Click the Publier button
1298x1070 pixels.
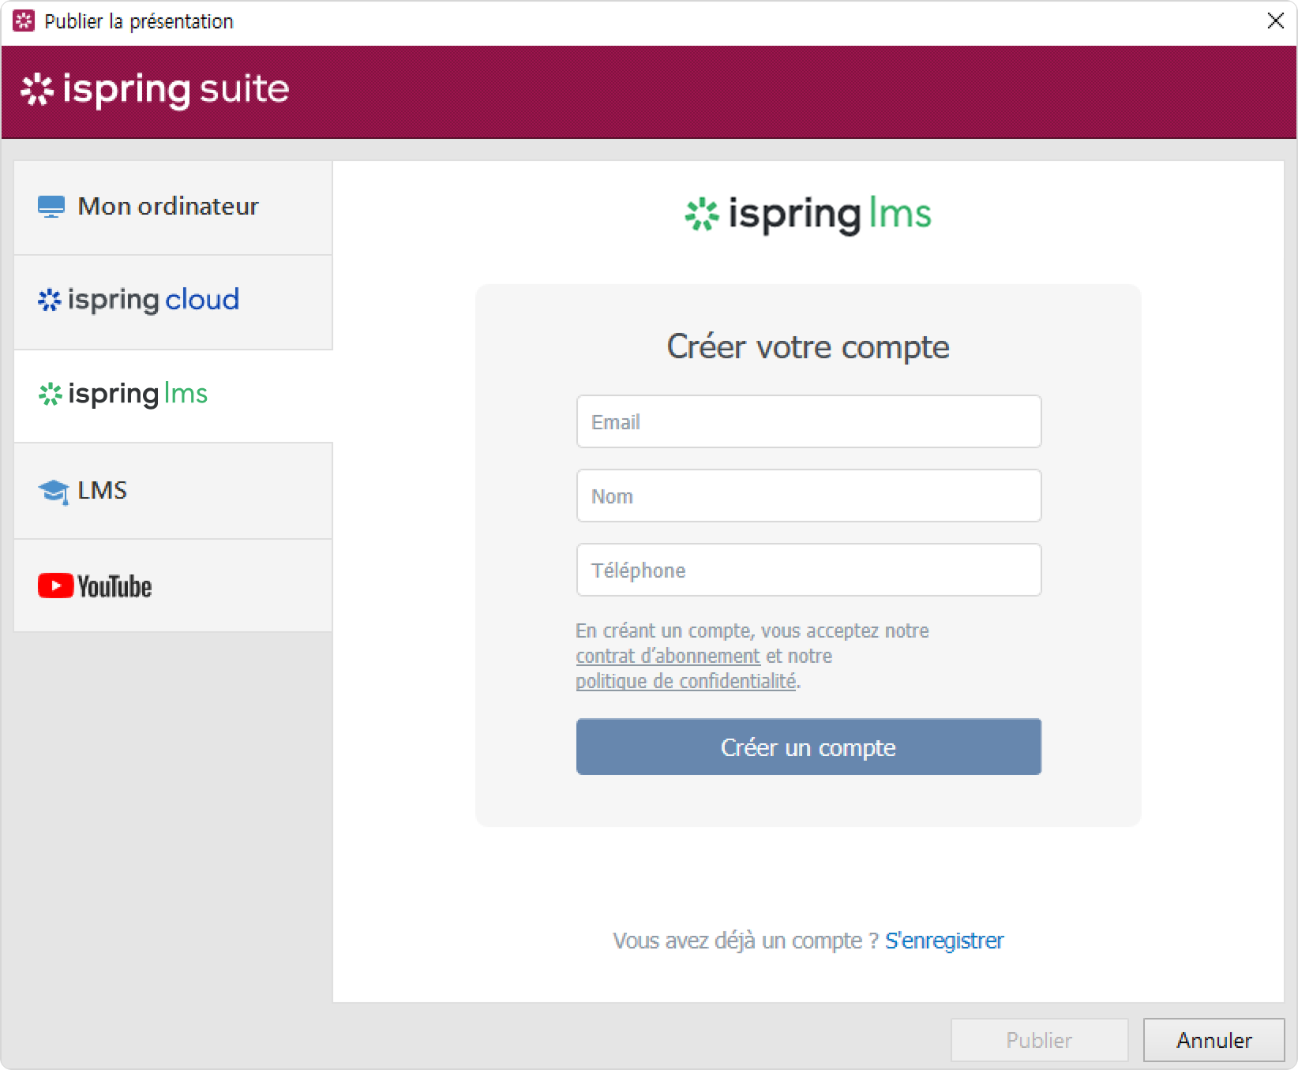click(x=1039, y=1040)
